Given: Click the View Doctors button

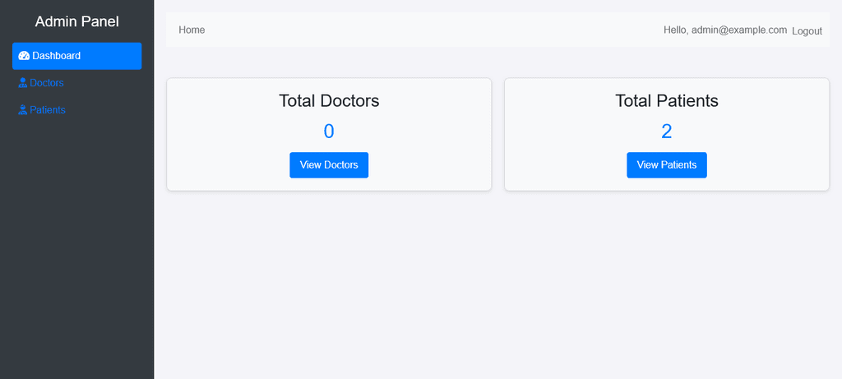Looking at the screenshot, I should (329, 164).
